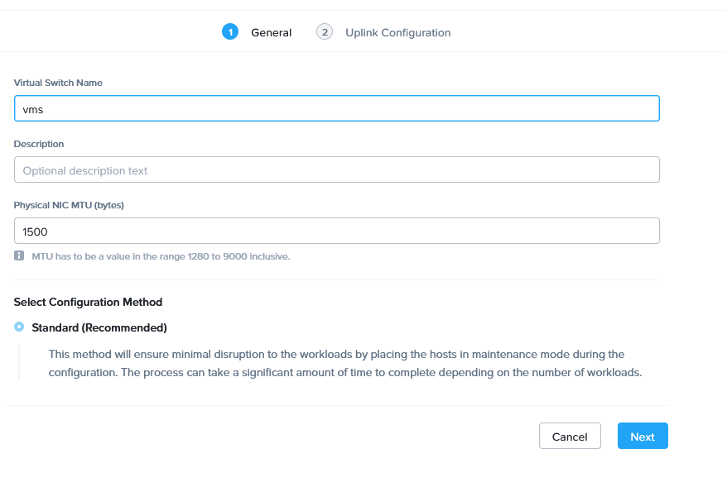
Task: Click the "Select Configuration Method" heading
Action: pyautogui.click(x=88, y=302)
